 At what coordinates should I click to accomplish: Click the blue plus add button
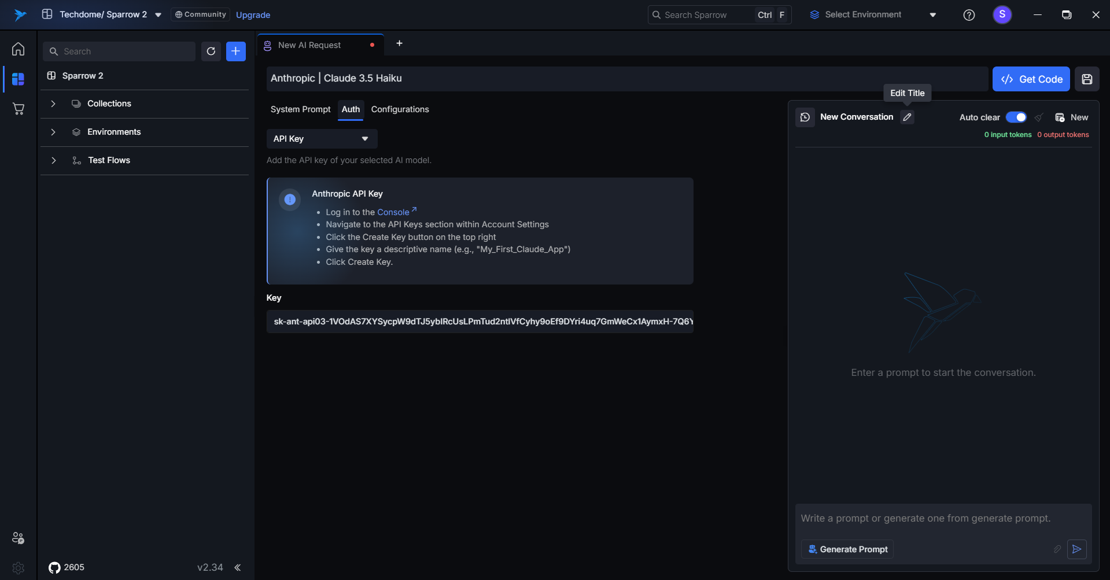(x=235, y=51)
